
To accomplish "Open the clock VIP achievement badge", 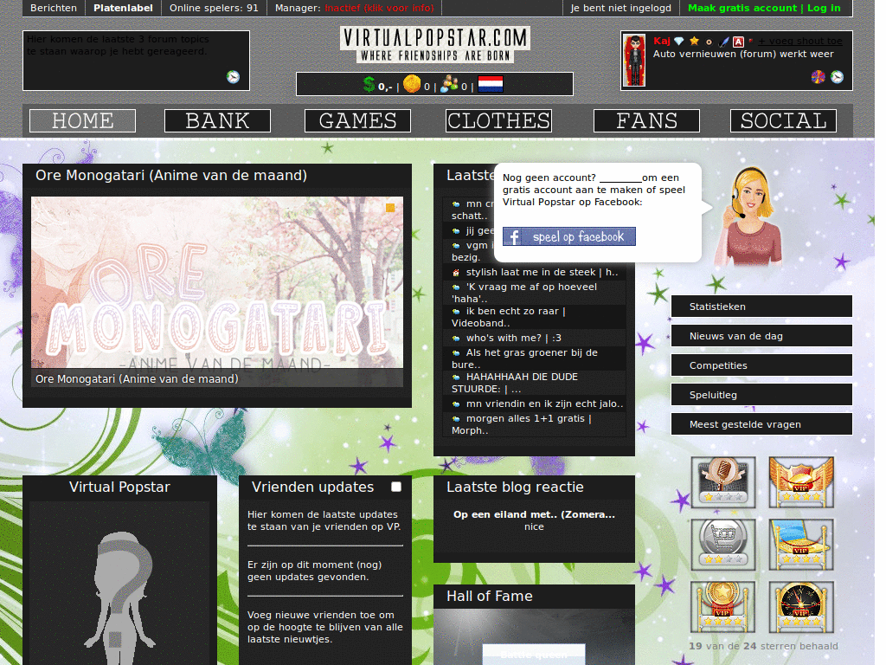I will click(x=800, y=606).
